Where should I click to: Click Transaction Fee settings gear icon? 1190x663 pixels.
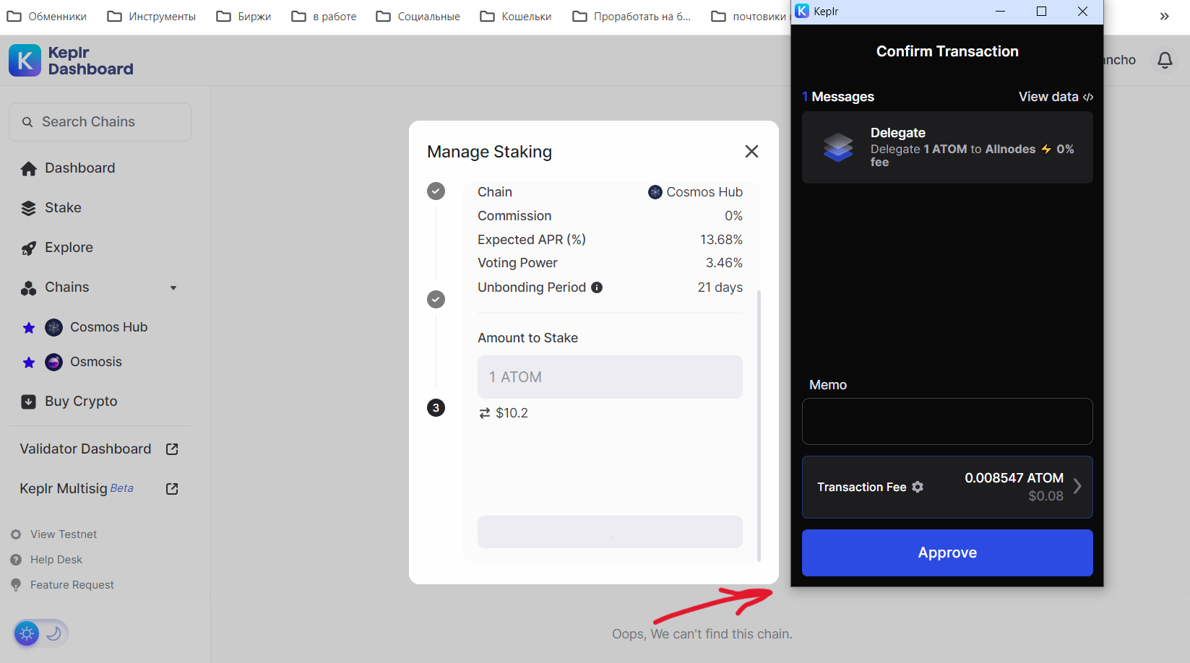click(918, 487)
